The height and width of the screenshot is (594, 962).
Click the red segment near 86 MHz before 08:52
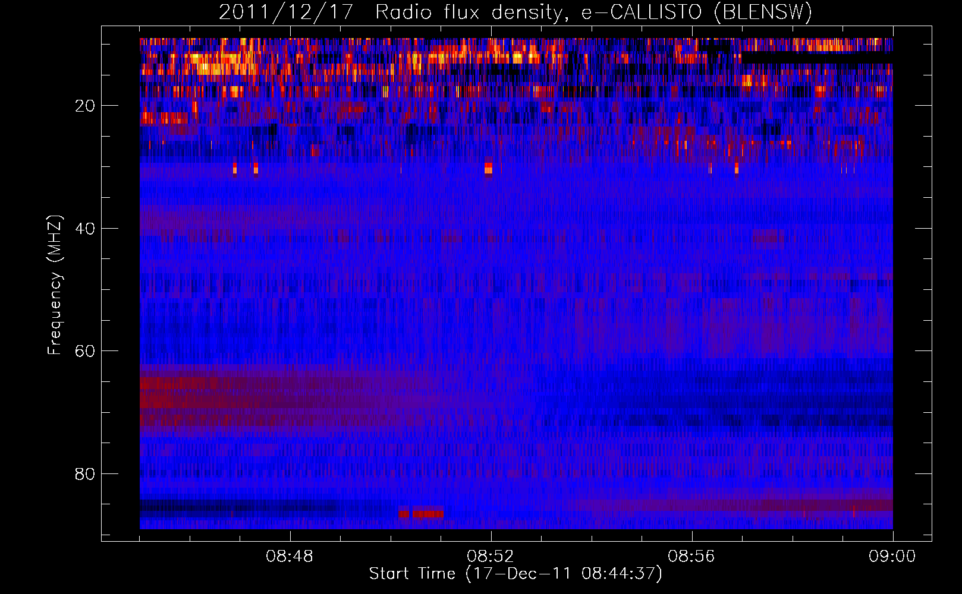point(421,513)
